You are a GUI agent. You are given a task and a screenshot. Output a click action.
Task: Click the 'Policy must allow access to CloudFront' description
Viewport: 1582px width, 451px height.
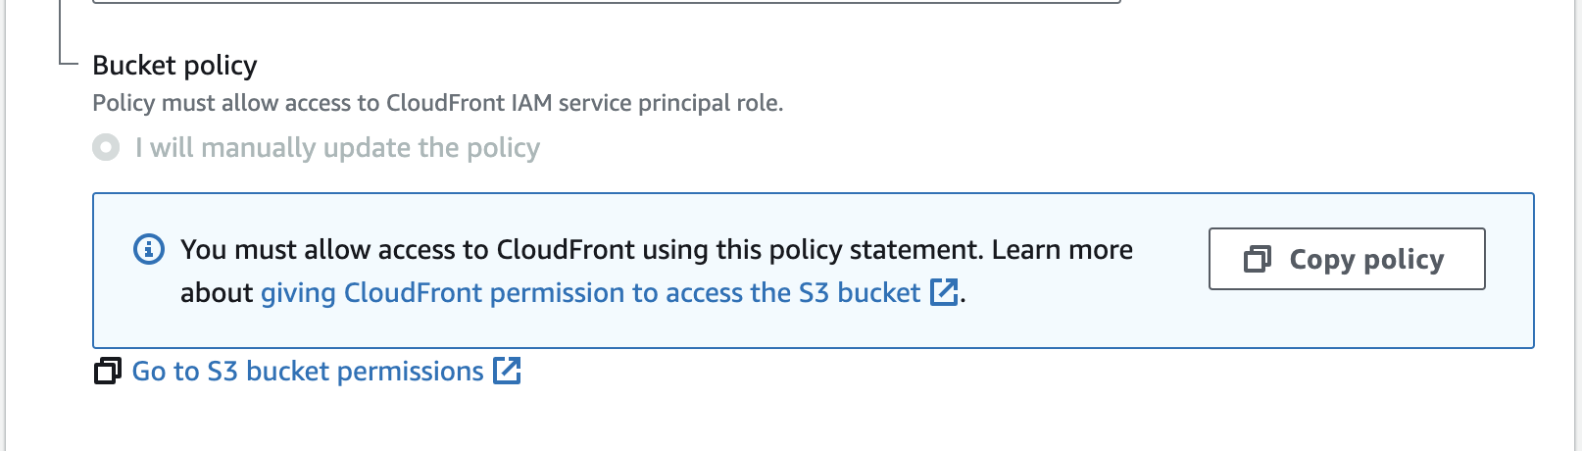point(438,103)
